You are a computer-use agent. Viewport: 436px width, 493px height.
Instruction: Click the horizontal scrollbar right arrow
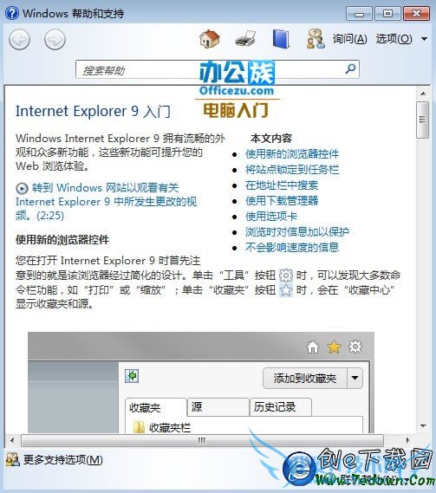(x=408, y=440)
